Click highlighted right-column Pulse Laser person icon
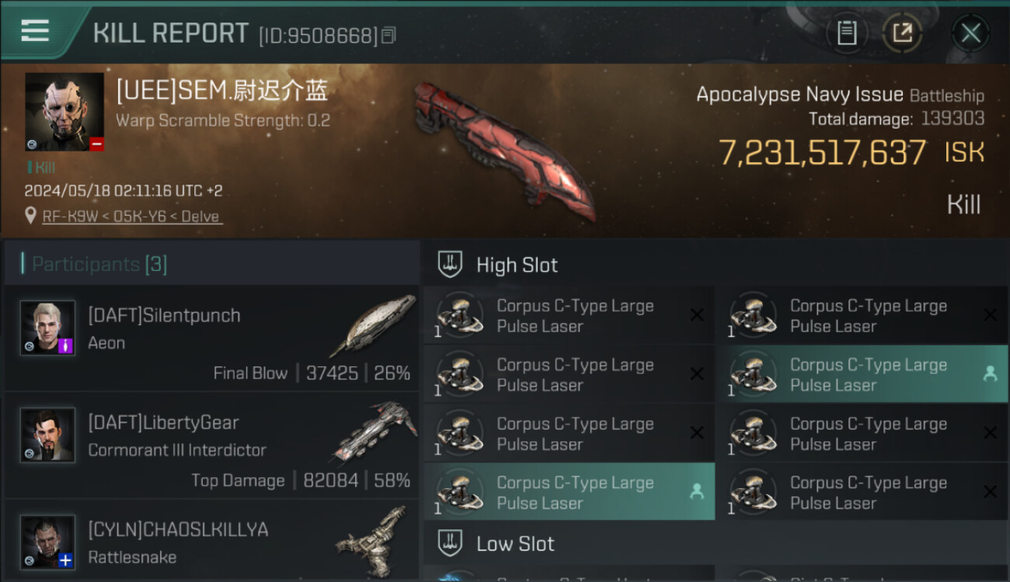 [990, 374]
